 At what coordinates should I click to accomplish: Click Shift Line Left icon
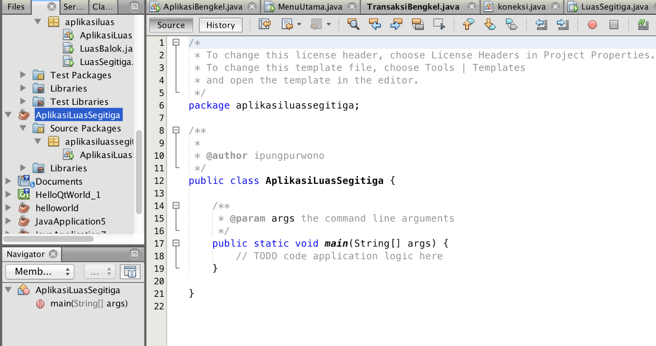[541, 25]
